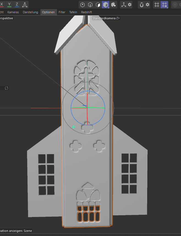Toggle the locked workplane icon
Image resolution: width=181 pixels, height=236 pixels.
tap(164, 5)
